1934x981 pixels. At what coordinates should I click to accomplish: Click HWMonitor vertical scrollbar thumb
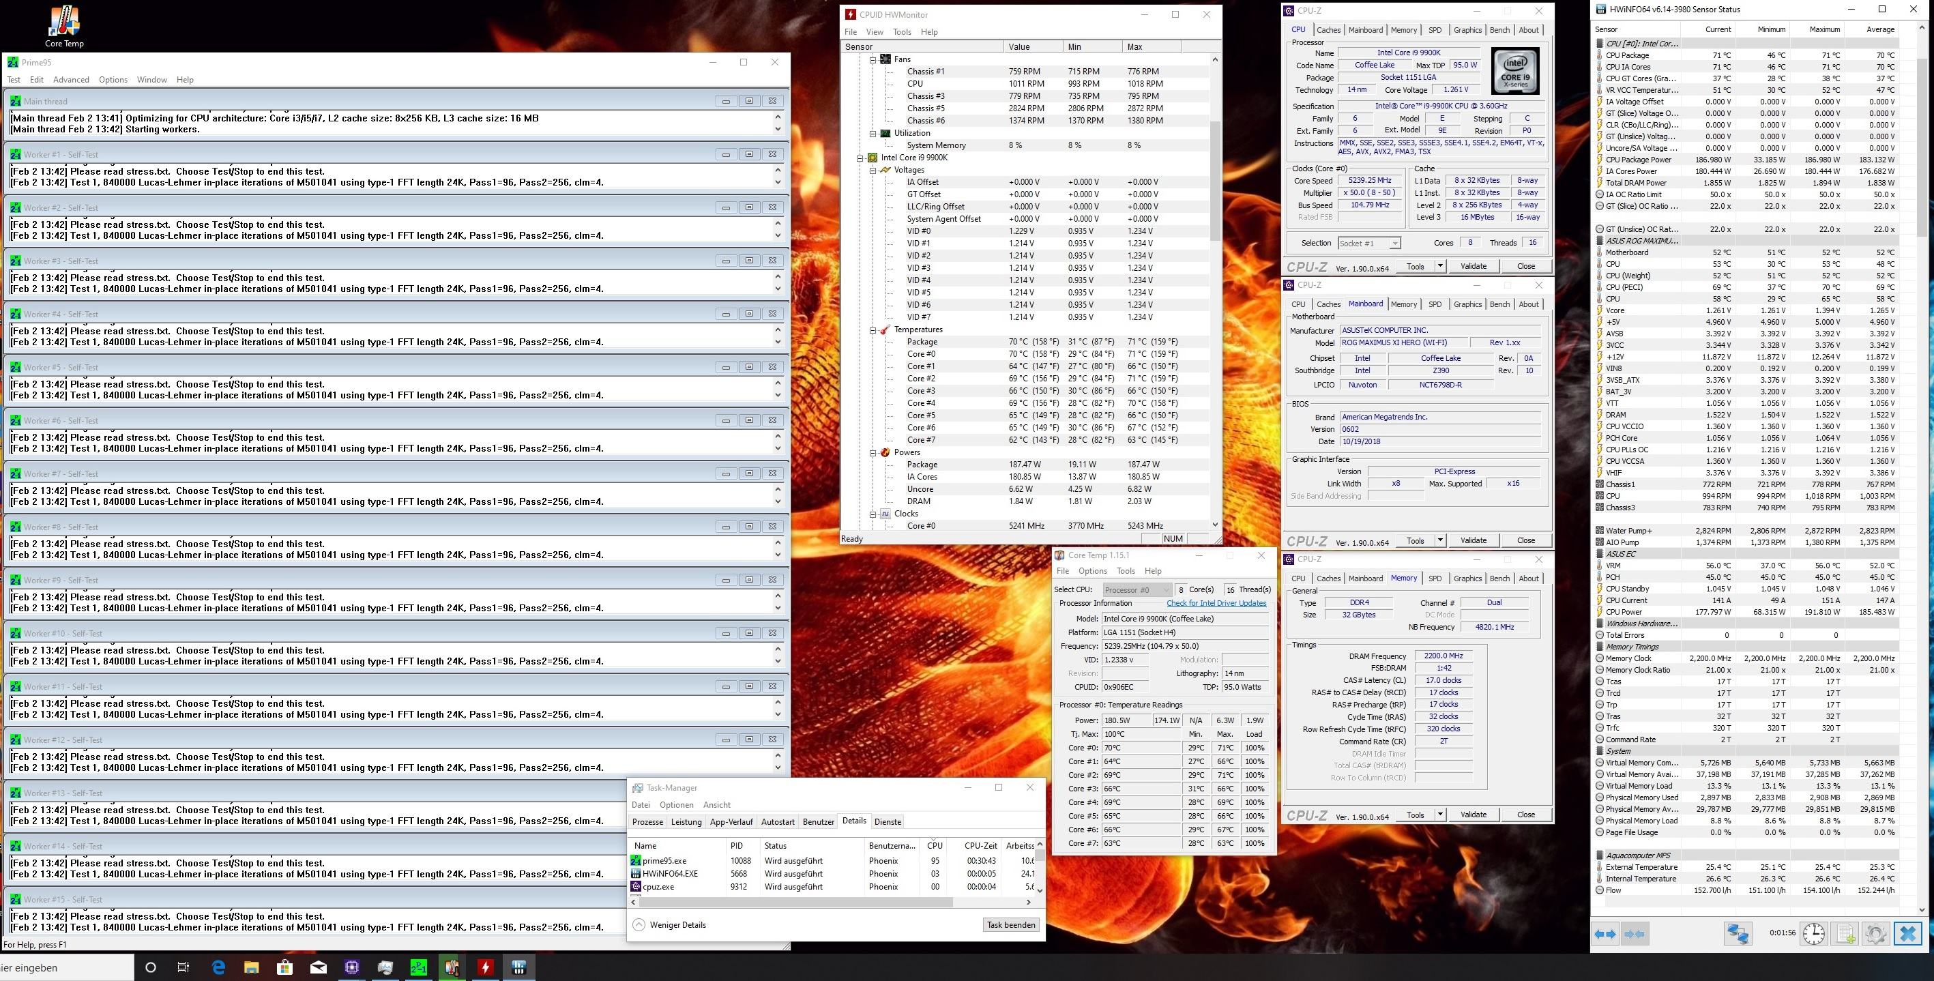1215,180
